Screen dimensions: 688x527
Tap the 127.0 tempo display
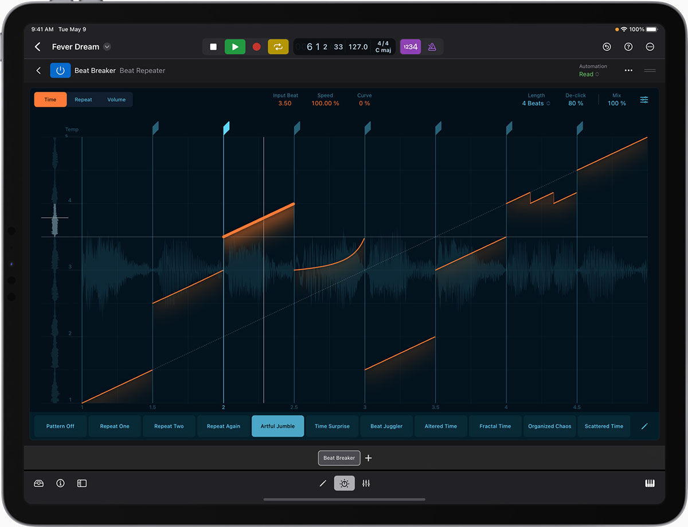click(x=358, y=47)
